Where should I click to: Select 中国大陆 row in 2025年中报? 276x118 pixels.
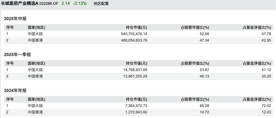pyautogui.click(x=138, y=34)
